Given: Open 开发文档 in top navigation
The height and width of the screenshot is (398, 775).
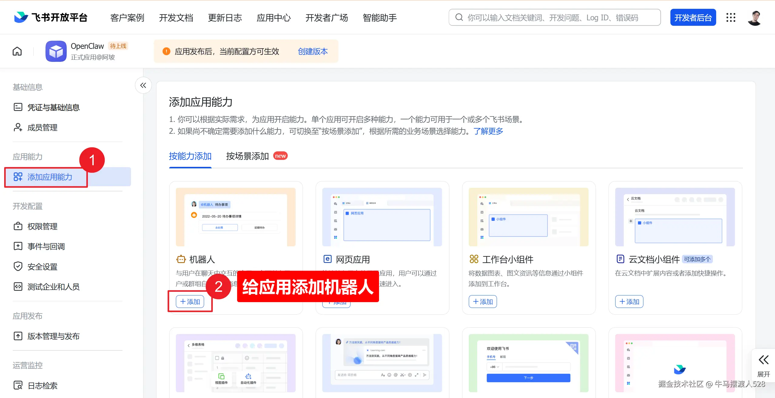Looking at the screenshot, I should tap(176, 18).
